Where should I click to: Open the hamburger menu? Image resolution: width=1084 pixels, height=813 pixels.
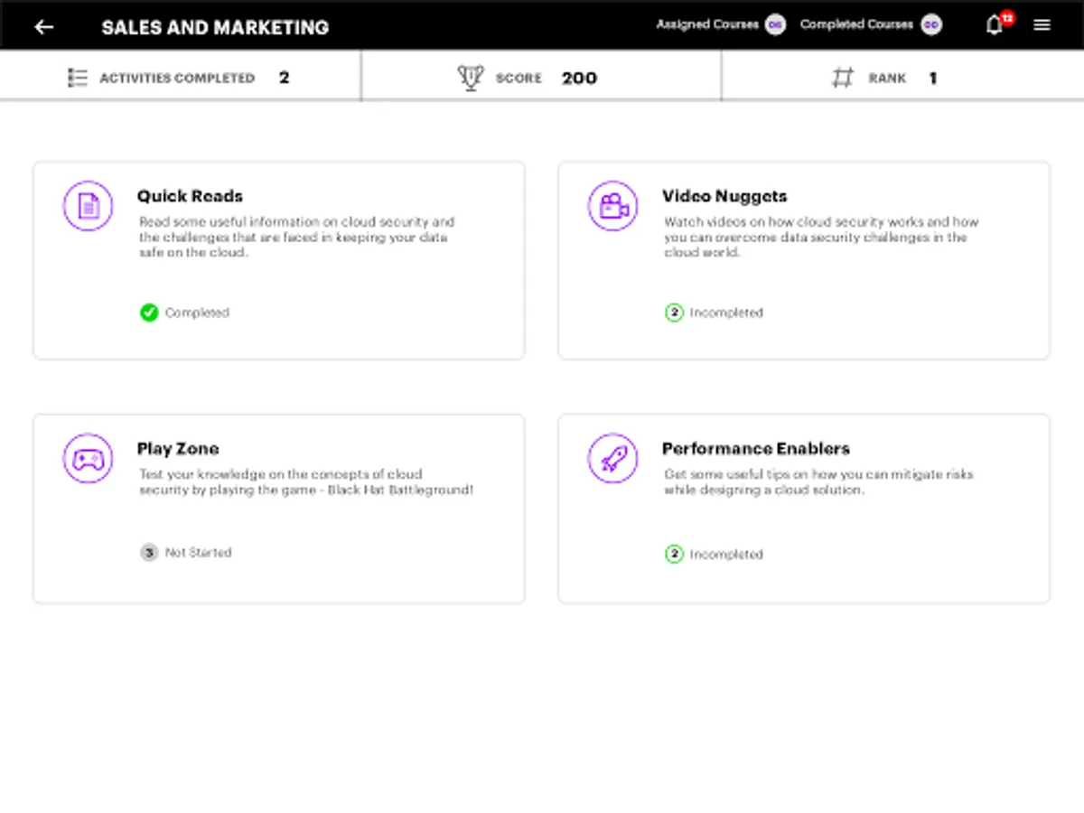tap(1042, 25)
